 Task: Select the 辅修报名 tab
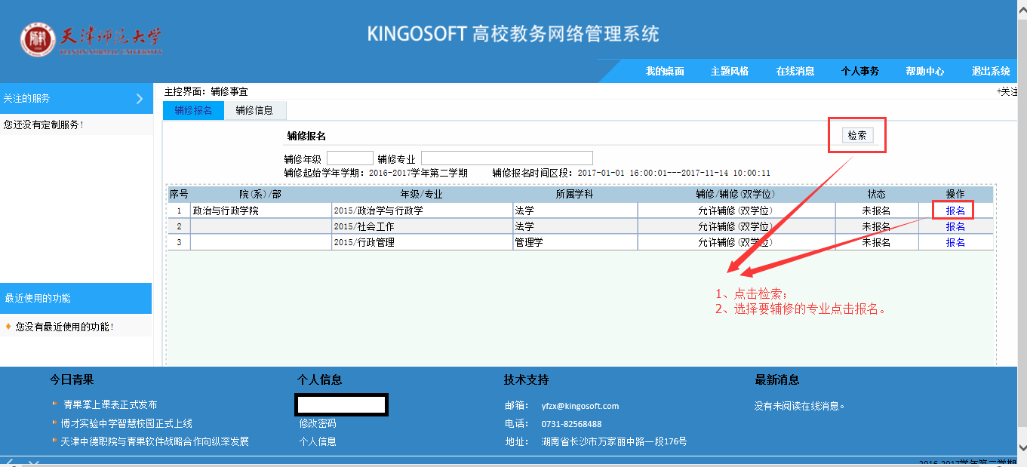193,111
